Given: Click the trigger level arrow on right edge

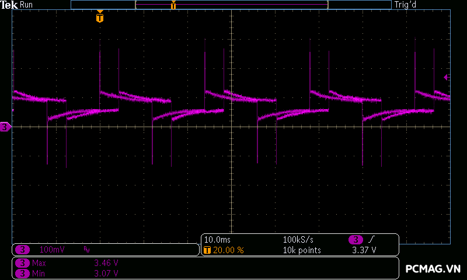Looking at the screenshot, I should pyautogui.click(x=447, y=77).
